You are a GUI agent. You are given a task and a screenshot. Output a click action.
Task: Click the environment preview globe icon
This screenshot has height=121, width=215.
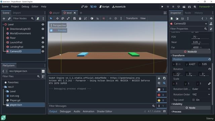(116, 18)
